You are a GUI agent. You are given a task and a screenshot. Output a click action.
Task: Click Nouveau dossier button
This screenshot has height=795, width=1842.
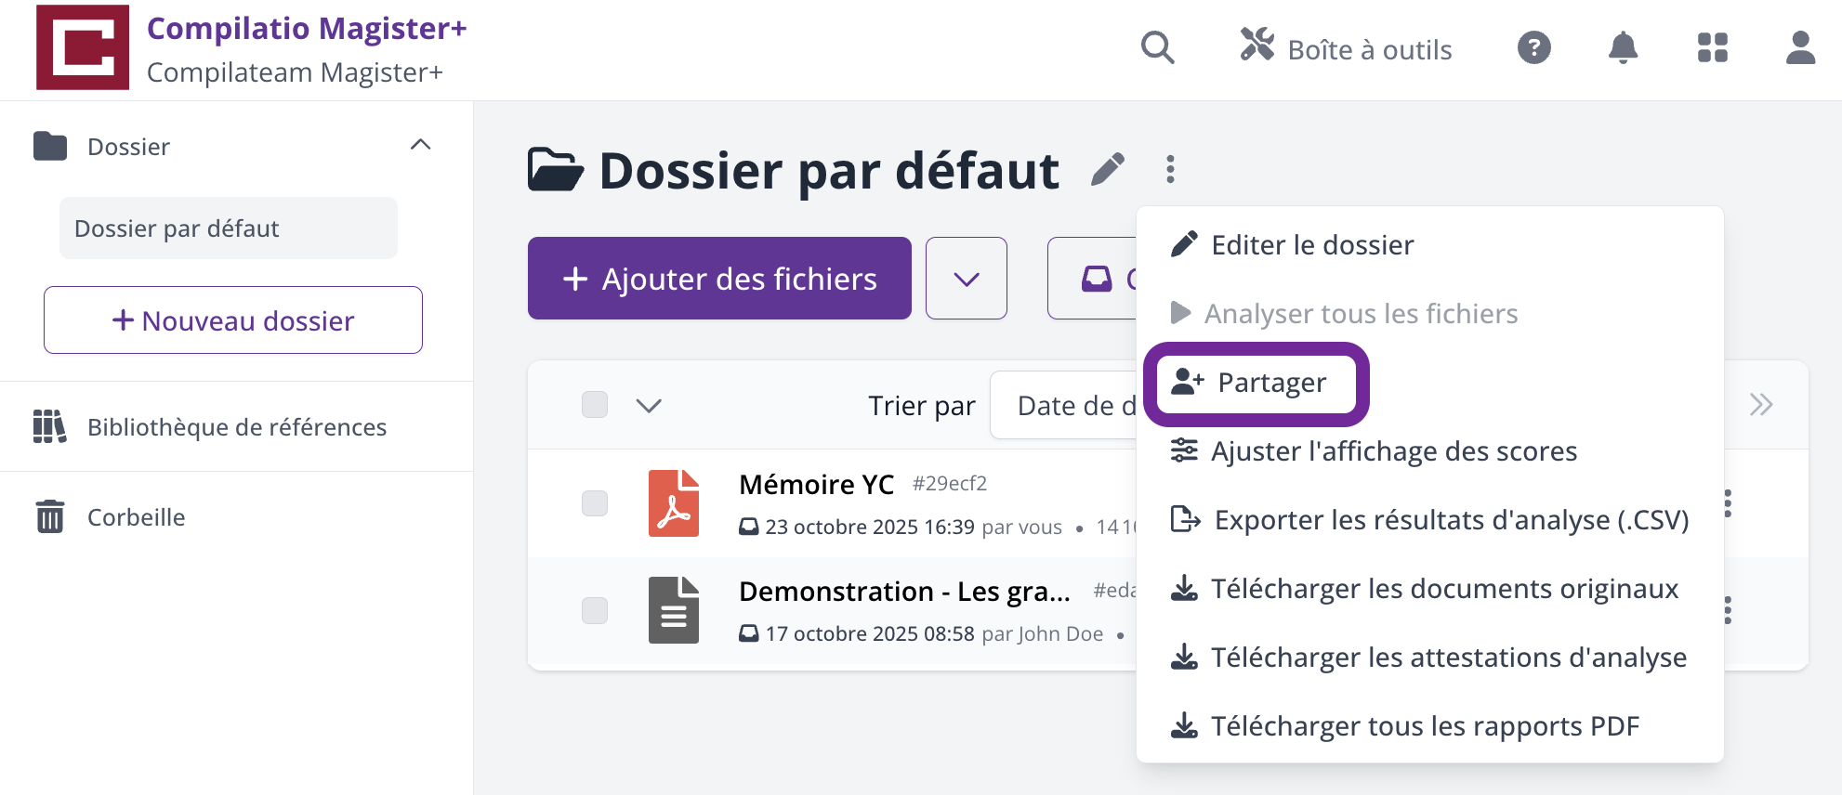tap(233, 320)
